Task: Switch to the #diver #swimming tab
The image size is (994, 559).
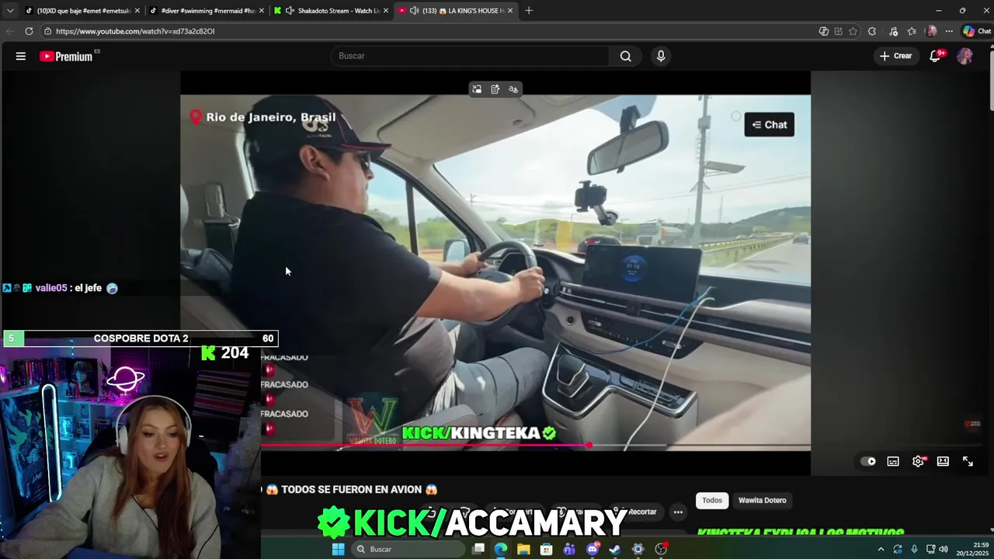Action: point(206,10)
